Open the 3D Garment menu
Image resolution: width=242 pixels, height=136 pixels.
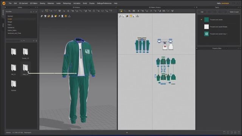pyautogui.click(x=23, y=3)
